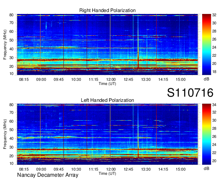Click the 70 frequency tick of Left Handed plot
The height and width of the screenshot is (179, 220).
click(11, 113)
